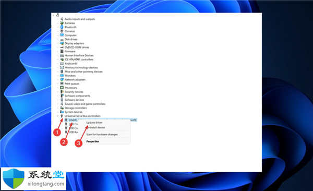The image size is (313, 191).
Task: Collapse the Universal Serial Bus controllers branch
Action: tap(58, 116)
